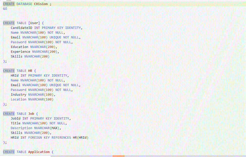
Task: Click Password in the User table definition
Action: 18,42
